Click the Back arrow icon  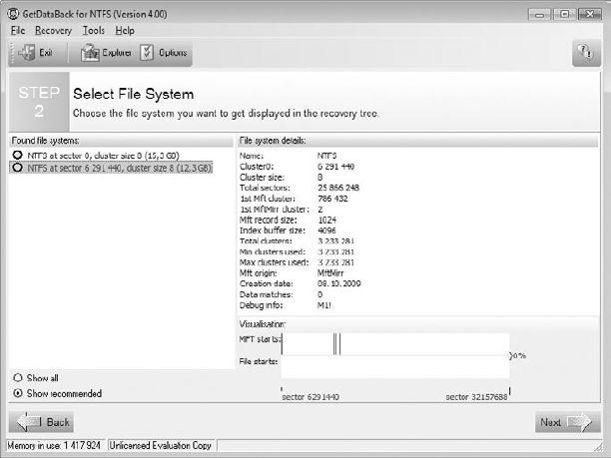tap(28, 422)
